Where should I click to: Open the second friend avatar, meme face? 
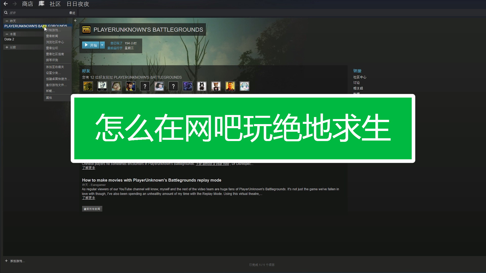tap(102, 86)
